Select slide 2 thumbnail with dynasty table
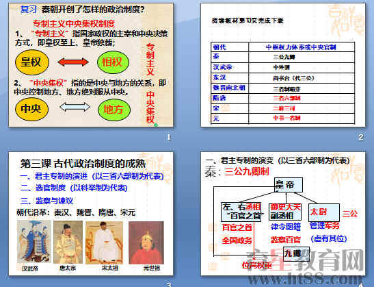374x287 pixels. 283,65
